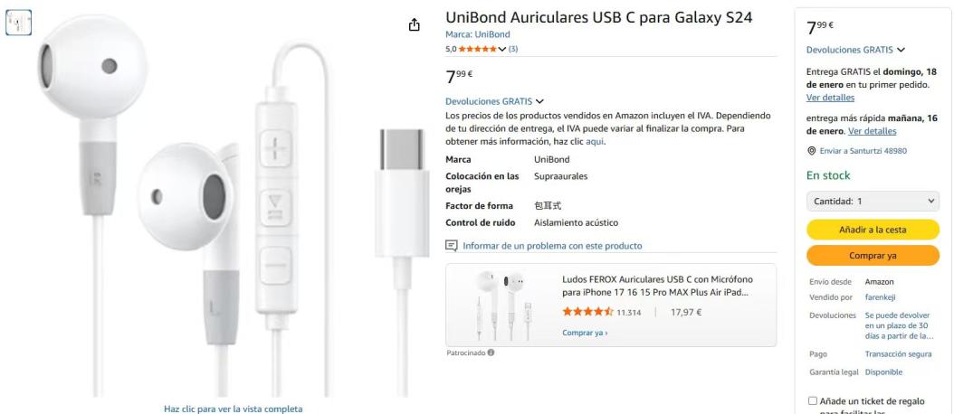Click the location pin icon by Santurtzi
The height and width of the screenshot is (414, 954).
tap(811, 151)
